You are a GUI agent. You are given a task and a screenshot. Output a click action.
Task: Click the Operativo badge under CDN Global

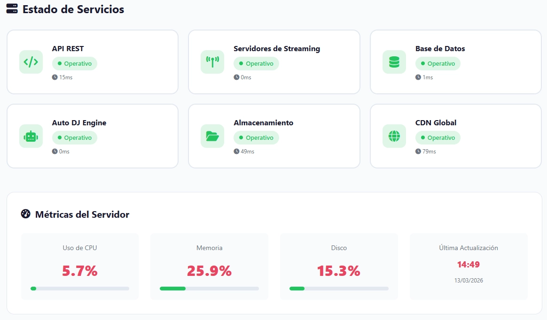438,138
